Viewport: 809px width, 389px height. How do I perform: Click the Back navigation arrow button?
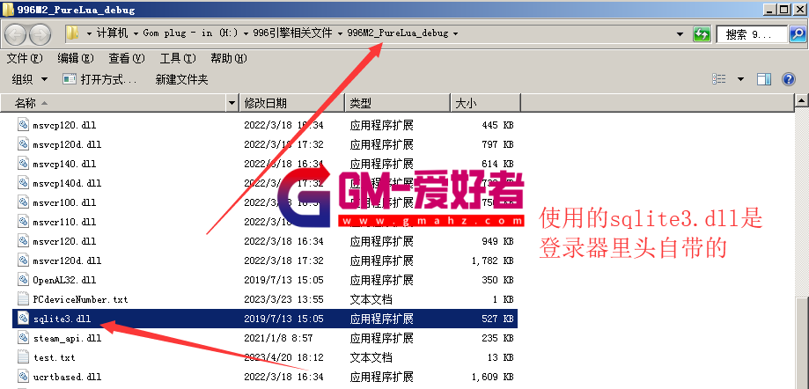(16, 34)
